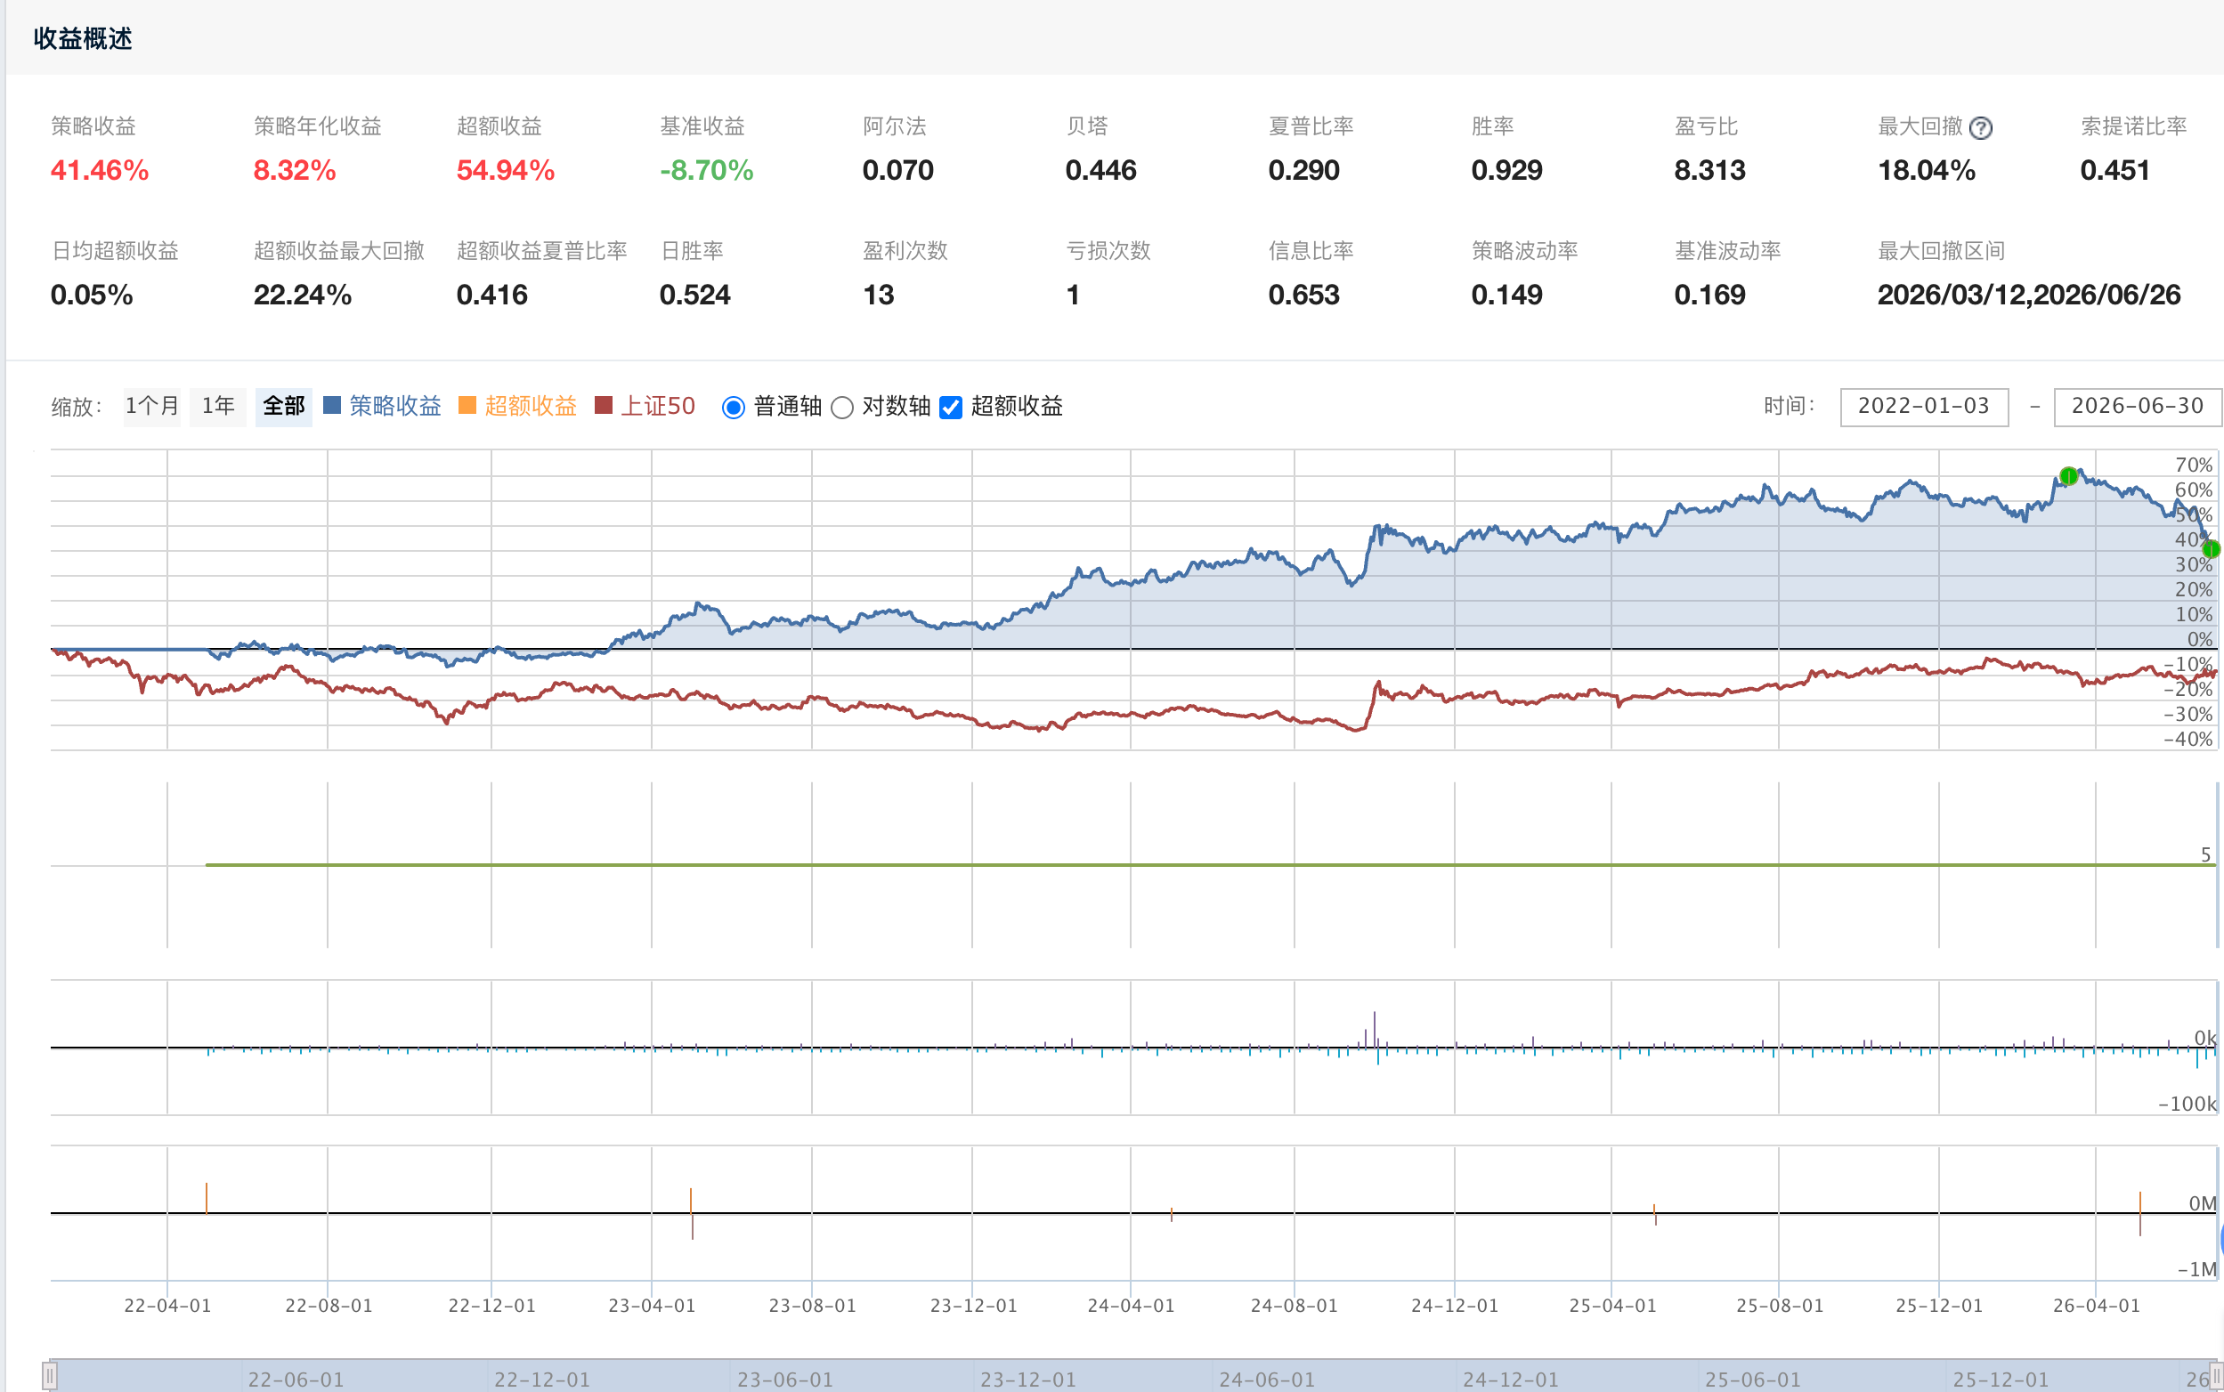Screen dimensions: 2224x1392
Task: Zoom chart to 1个月 range
Action: pos(152,406)
